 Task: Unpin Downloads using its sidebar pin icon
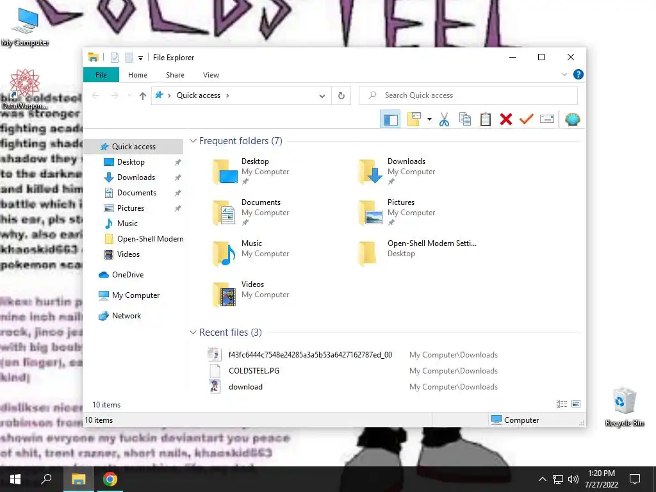[x=178, y=177]
